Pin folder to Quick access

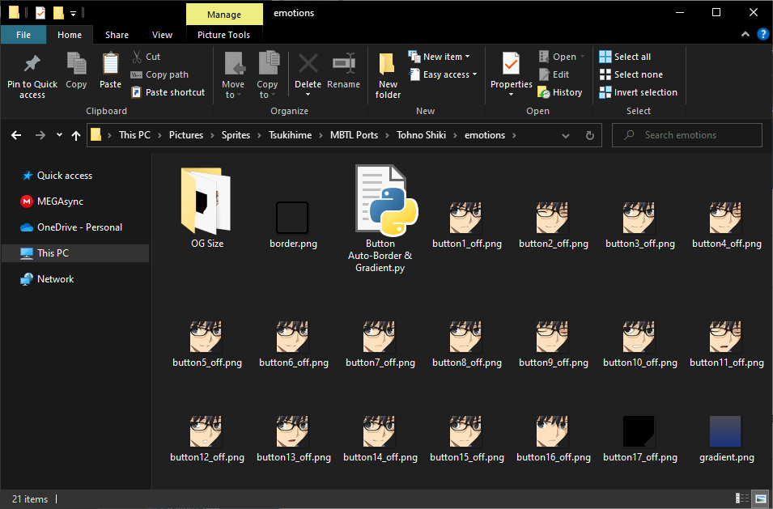[x=32, y=76]
